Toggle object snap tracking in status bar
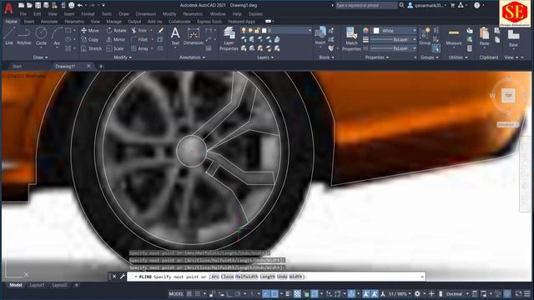The width and height of the screenshot is (534, 300). pyautogui.click(x=266, y=293)
